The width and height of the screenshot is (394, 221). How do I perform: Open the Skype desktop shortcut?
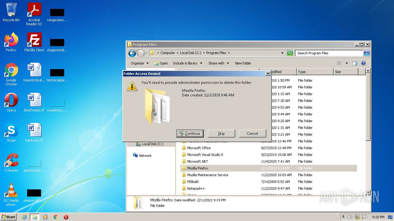(x=11, y=133)
